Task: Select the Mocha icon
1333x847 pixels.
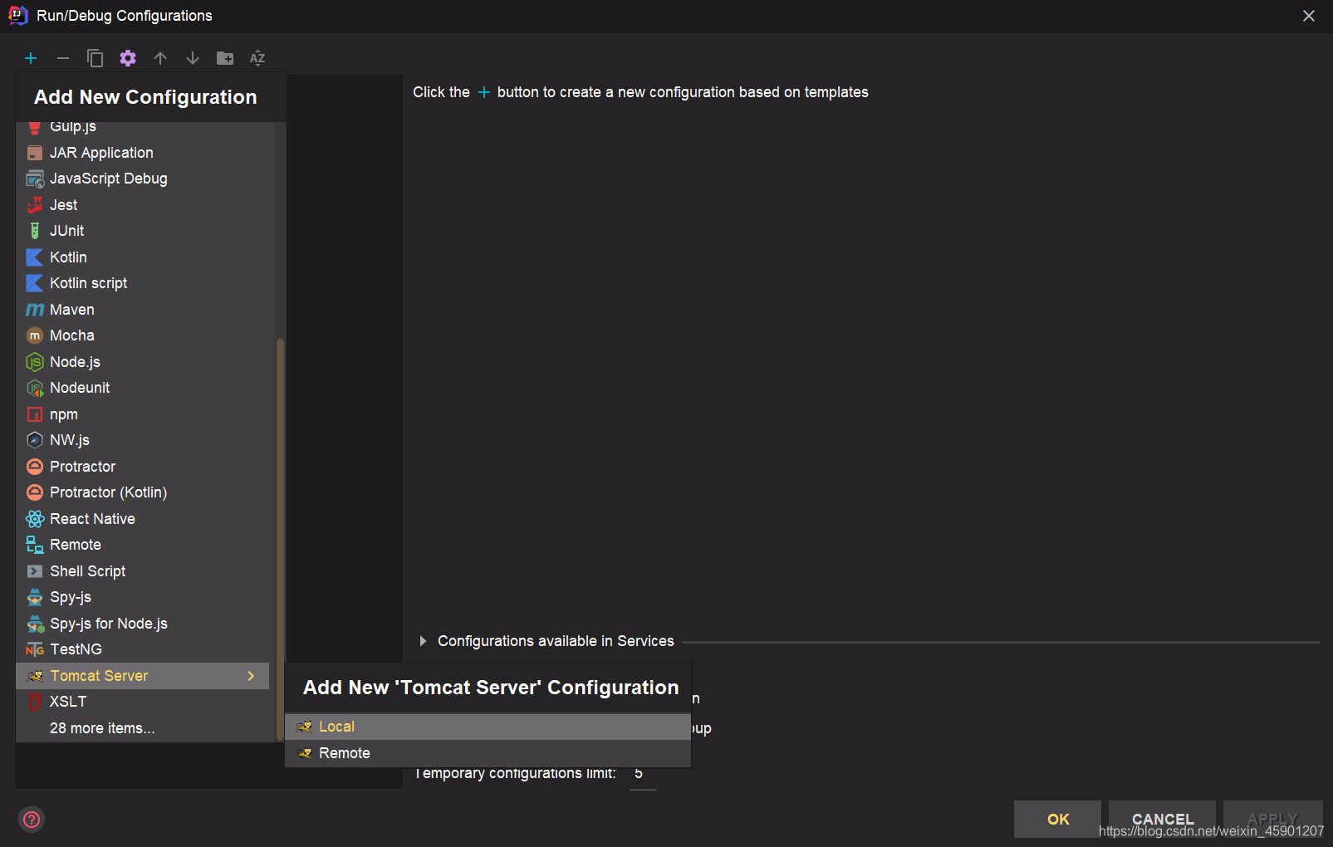Action: coord(35,335)
